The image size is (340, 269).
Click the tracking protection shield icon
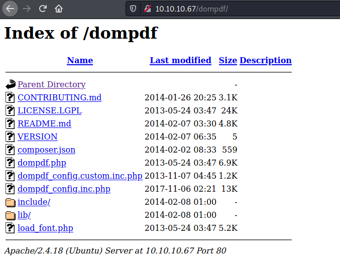click(133, 9)
